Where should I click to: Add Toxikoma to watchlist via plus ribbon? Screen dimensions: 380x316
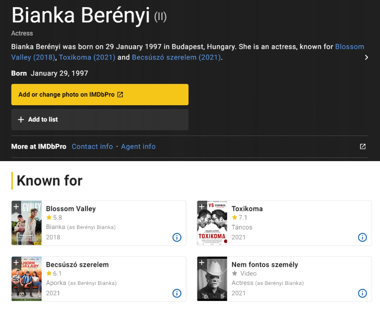(x=202, y=206)
